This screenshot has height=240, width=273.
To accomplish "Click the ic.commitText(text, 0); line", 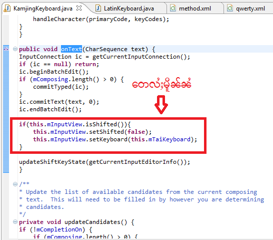I will coord(59,102).
